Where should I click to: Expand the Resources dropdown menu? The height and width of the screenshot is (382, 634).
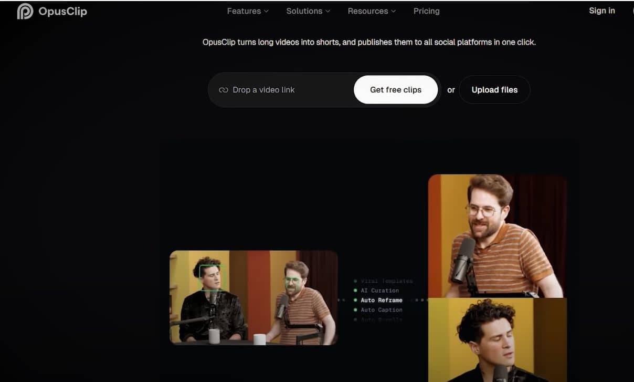click(x=372, y=11)
